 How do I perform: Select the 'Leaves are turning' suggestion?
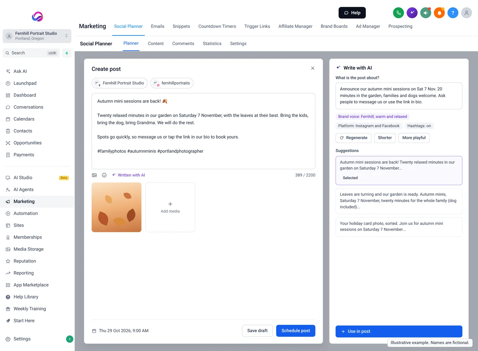(399, 201)
